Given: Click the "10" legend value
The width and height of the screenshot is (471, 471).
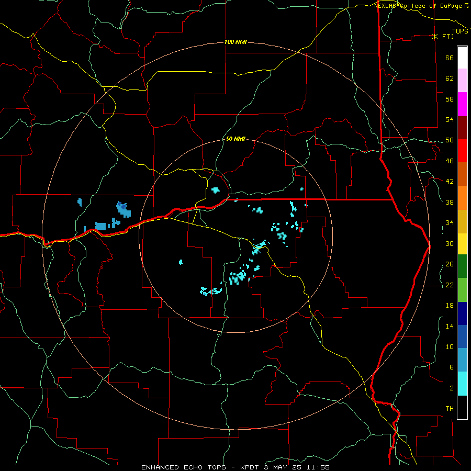Looking at the screenshot, I should click(x=450, y=346).
